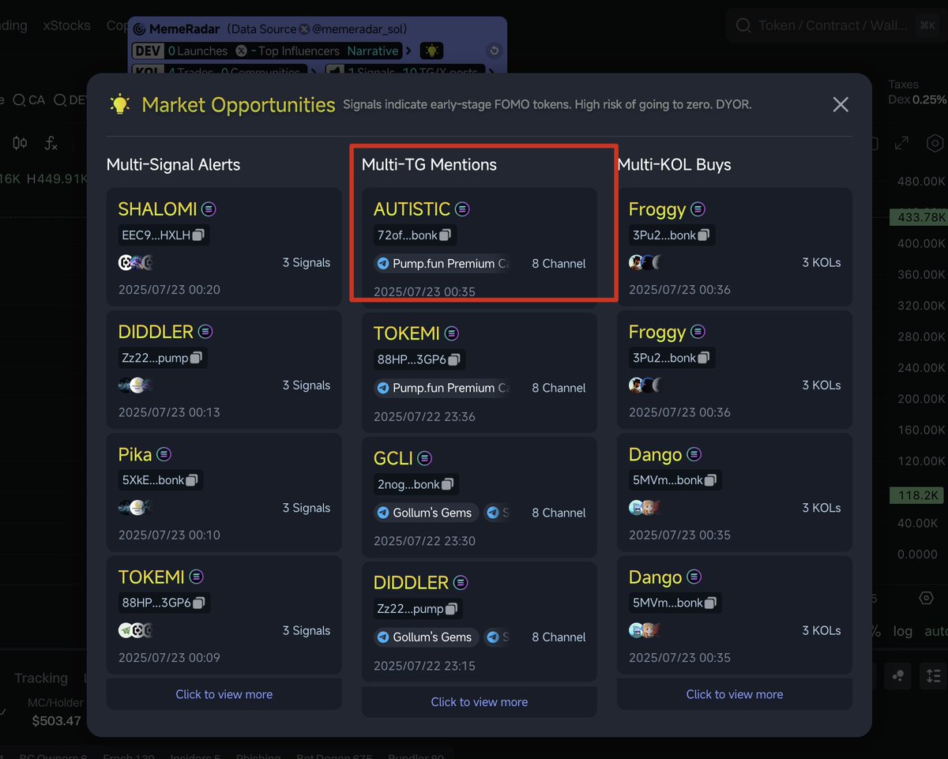
Task: Click the 'Multi-Signal Alerts' column heading
Action: (173, 164)
